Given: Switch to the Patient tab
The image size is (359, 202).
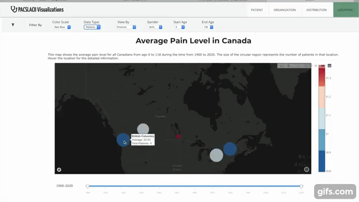Looking at the screenshot, I should tap(257, 10).
